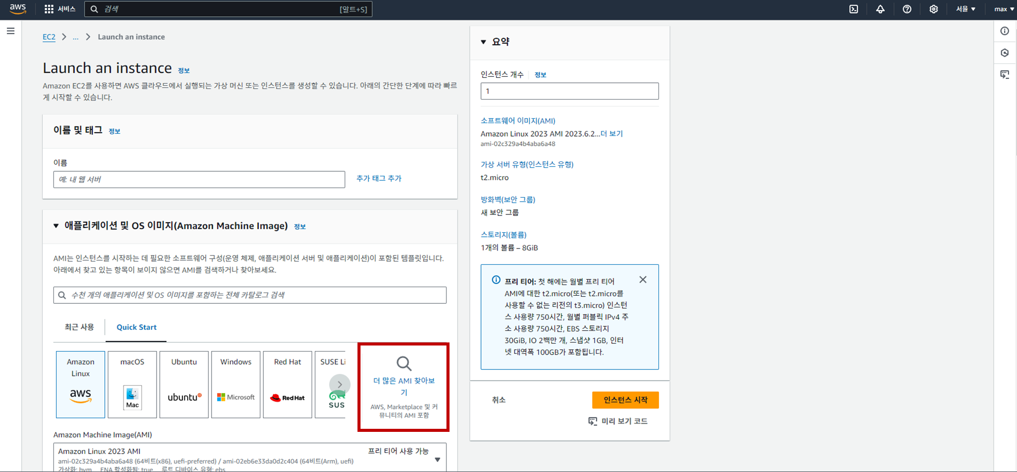Screen dimensions: 1017x472
Task: Open the Services grid menu
Action: click(x=60, y=9)
